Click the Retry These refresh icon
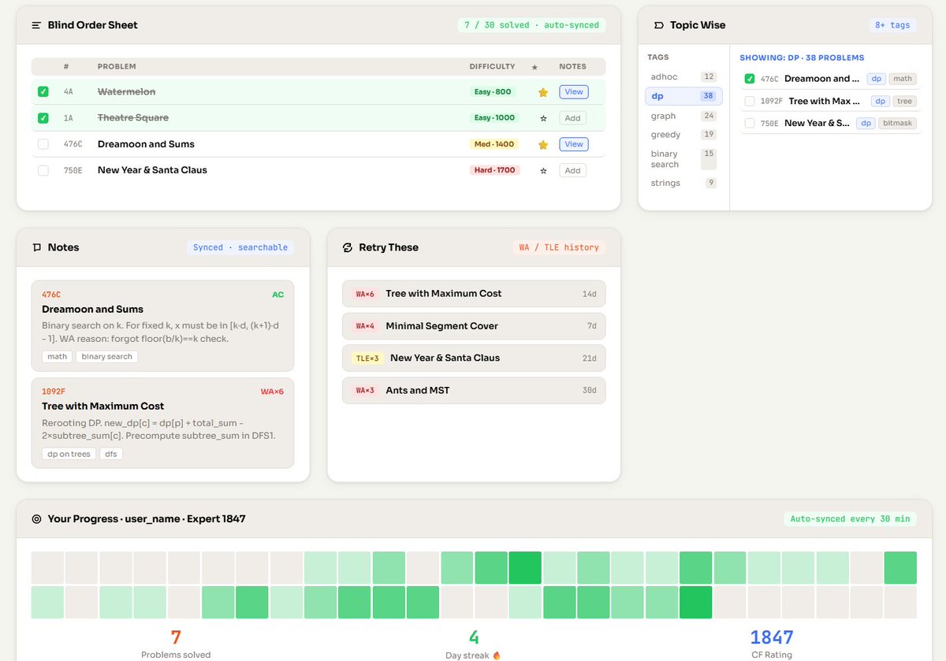The width and height of the screenshot is (946, 661). pos(348,247)
